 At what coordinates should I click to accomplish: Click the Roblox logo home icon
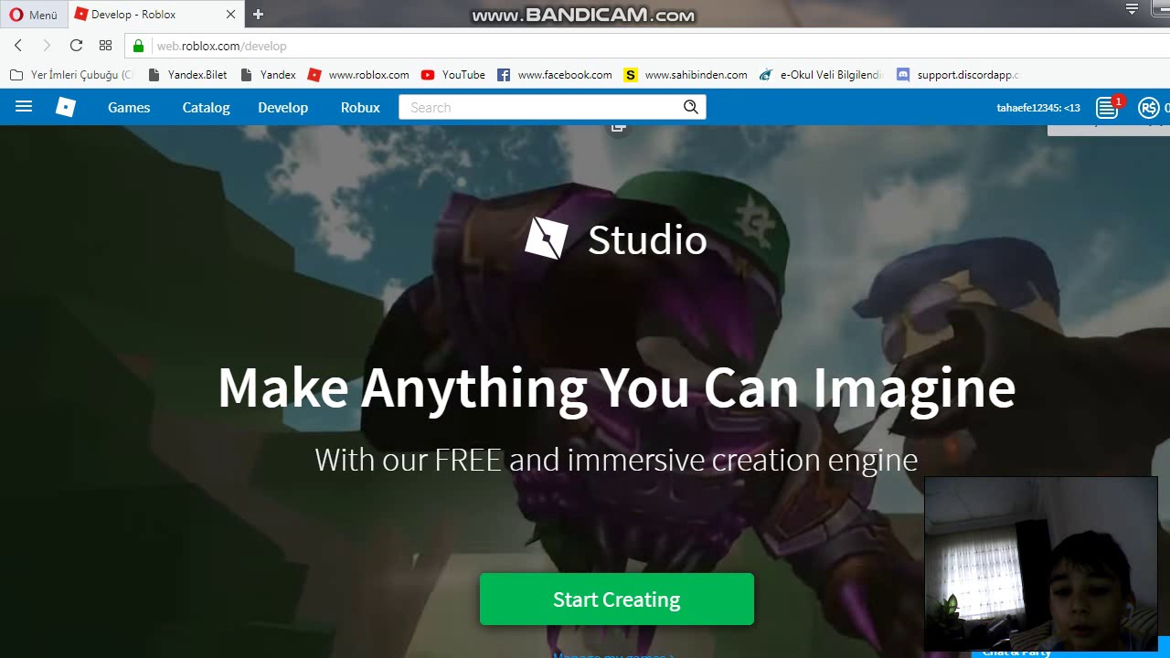click(x=66, y=107)
